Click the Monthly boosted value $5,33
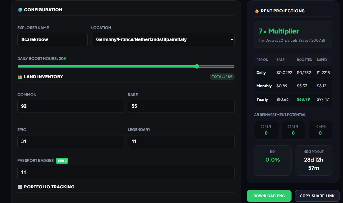The width and height of the screenshot is (343, 203). [x=302, y=86]
